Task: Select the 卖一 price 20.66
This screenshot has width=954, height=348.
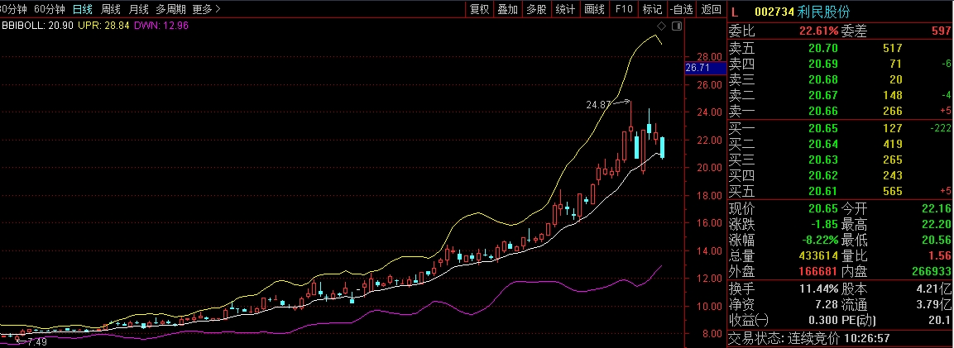Action: 822,111
